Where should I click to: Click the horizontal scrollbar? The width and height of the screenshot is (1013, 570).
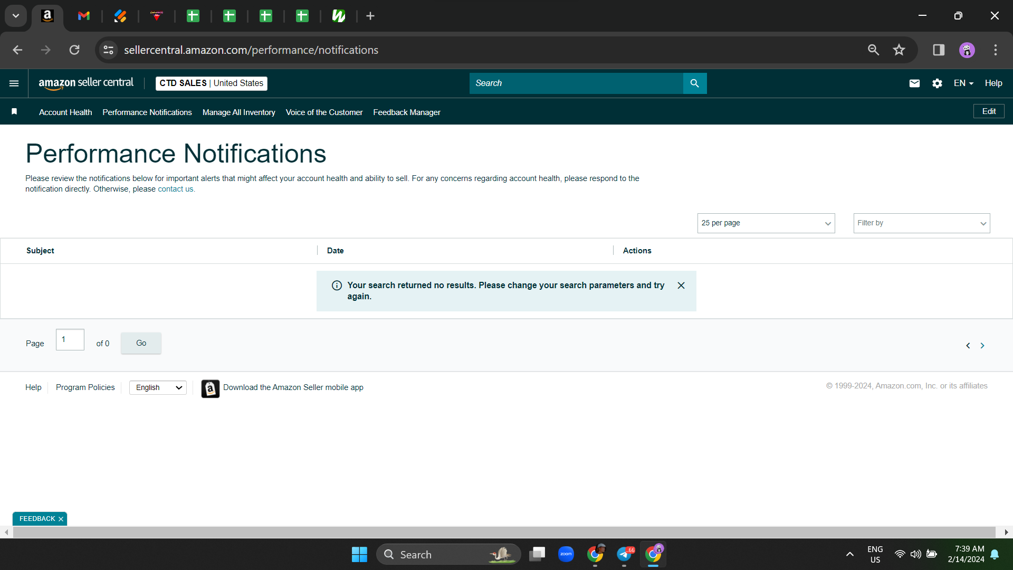pyautogui.click(x=504, y=533)
